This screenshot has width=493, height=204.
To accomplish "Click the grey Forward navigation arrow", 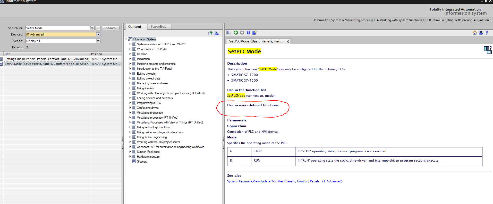I will [242, 32].
